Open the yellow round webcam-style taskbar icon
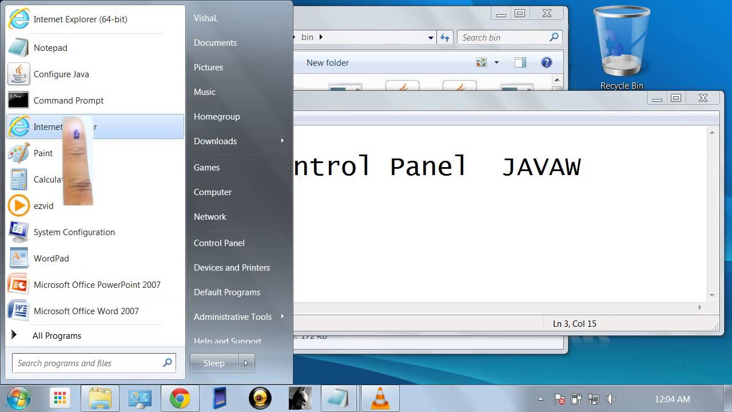The height and width of the screenshot is (412, 732). point(260,398)
